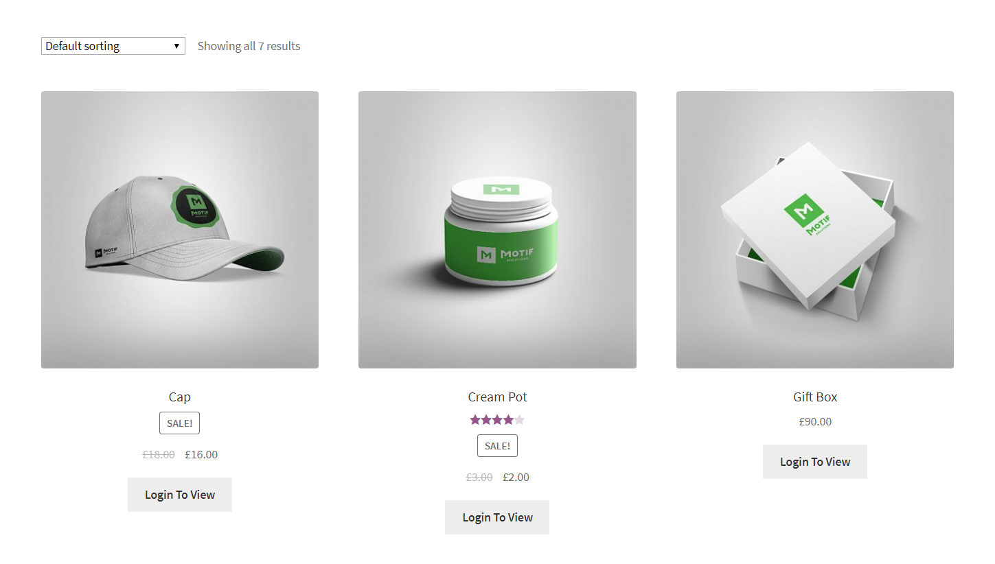Open the Cap product image
This screenshot has width=995, height=564.
tap(180, 230)
